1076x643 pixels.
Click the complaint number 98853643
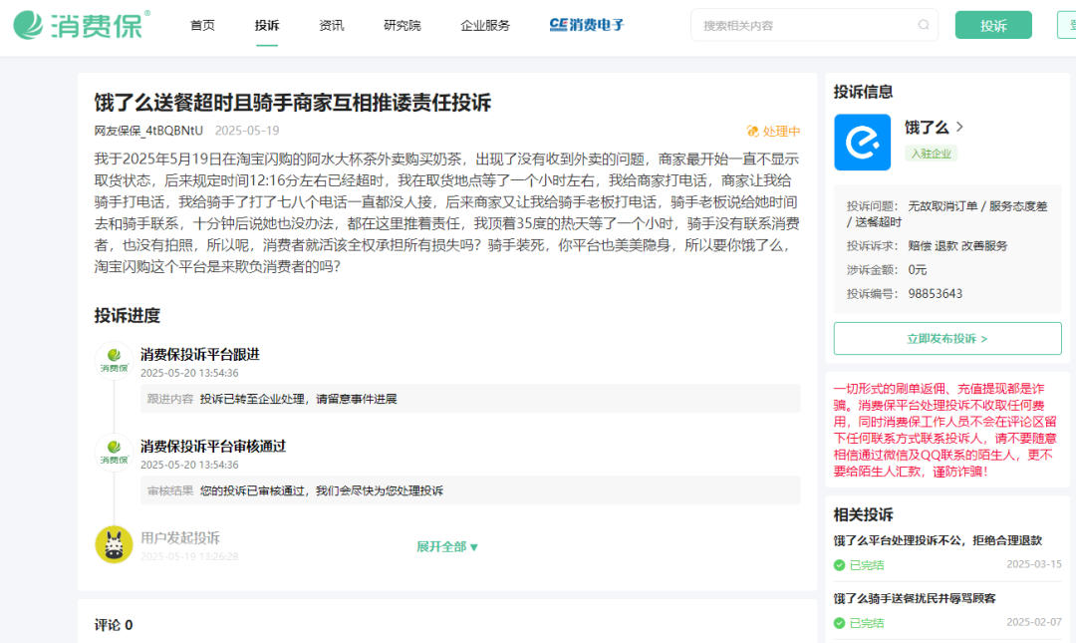point(936,293)
